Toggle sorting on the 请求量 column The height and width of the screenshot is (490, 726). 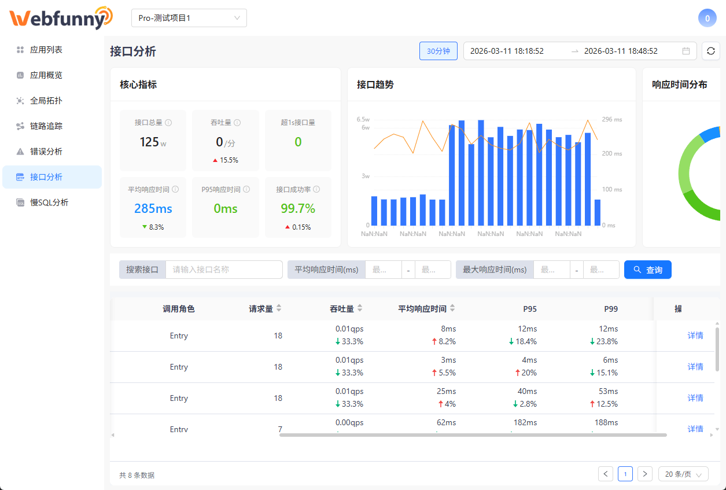[278, 308]
